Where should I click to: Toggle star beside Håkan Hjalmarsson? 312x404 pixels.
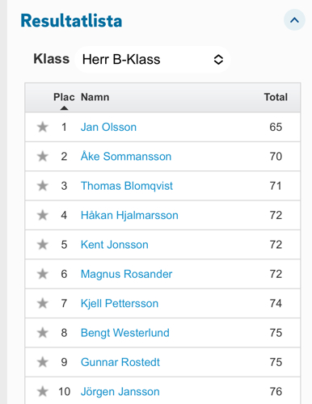[43, 215]
